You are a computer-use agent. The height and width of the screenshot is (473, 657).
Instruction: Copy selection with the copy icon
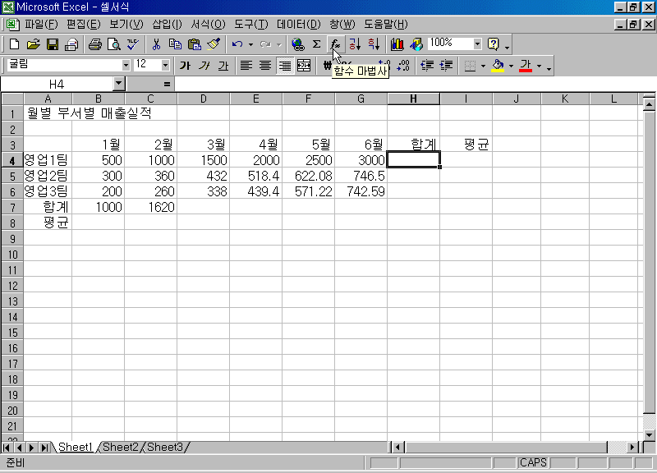[x=175, y=44]
